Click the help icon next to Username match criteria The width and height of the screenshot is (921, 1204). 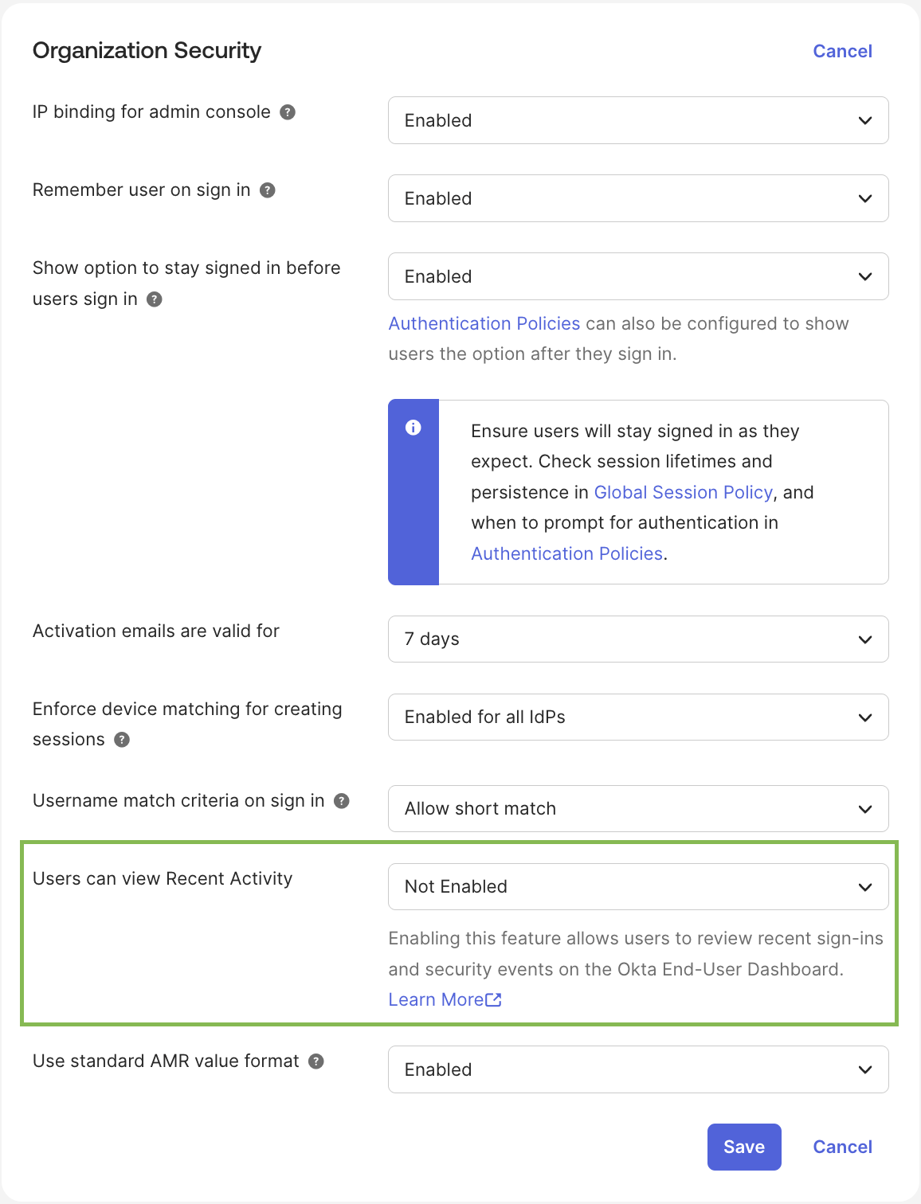click(x=342, y=801)
